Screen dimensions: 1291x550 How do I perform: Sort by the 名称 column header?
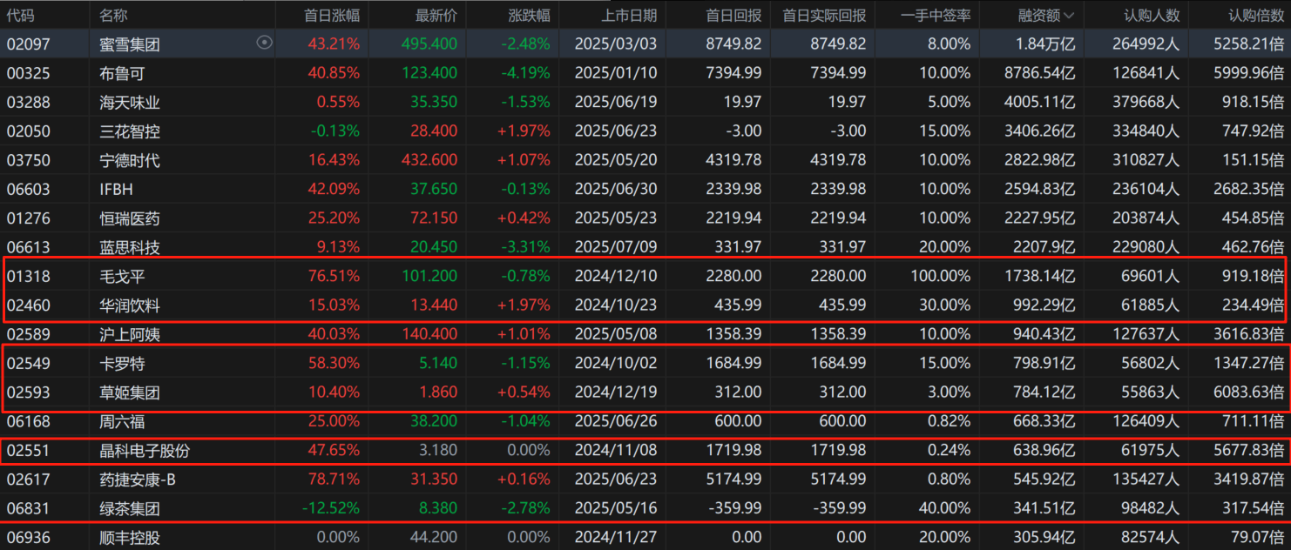point(113,15)
